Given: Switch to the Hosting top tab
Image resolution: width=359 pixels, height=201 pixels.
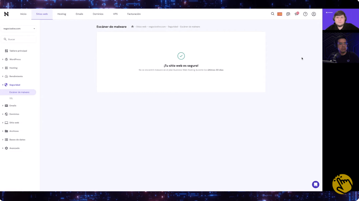Looking at the screenshot, I should 61,14.
